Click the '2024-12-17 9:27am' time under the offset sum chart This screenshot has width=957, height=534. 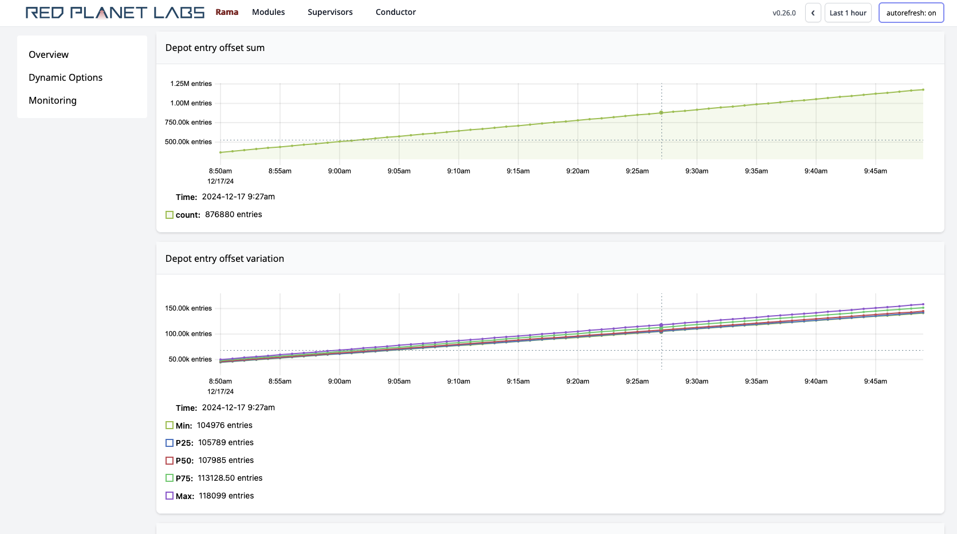[x=238, y=197]
